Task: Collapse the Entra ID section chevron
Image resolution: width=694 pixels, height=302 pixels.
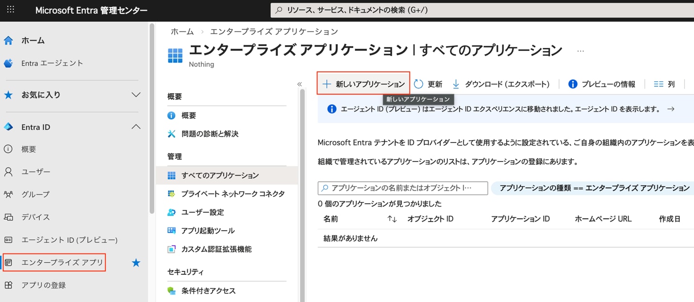Action: tap(137, 127)
